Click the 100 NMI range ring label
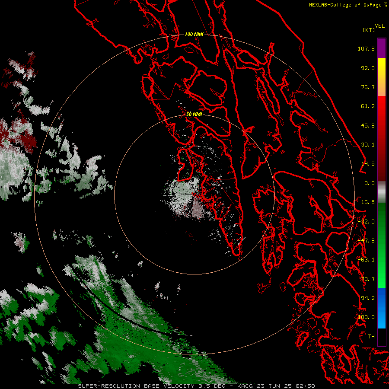Screen dimensions: 389x389 (x=194, y=34)
